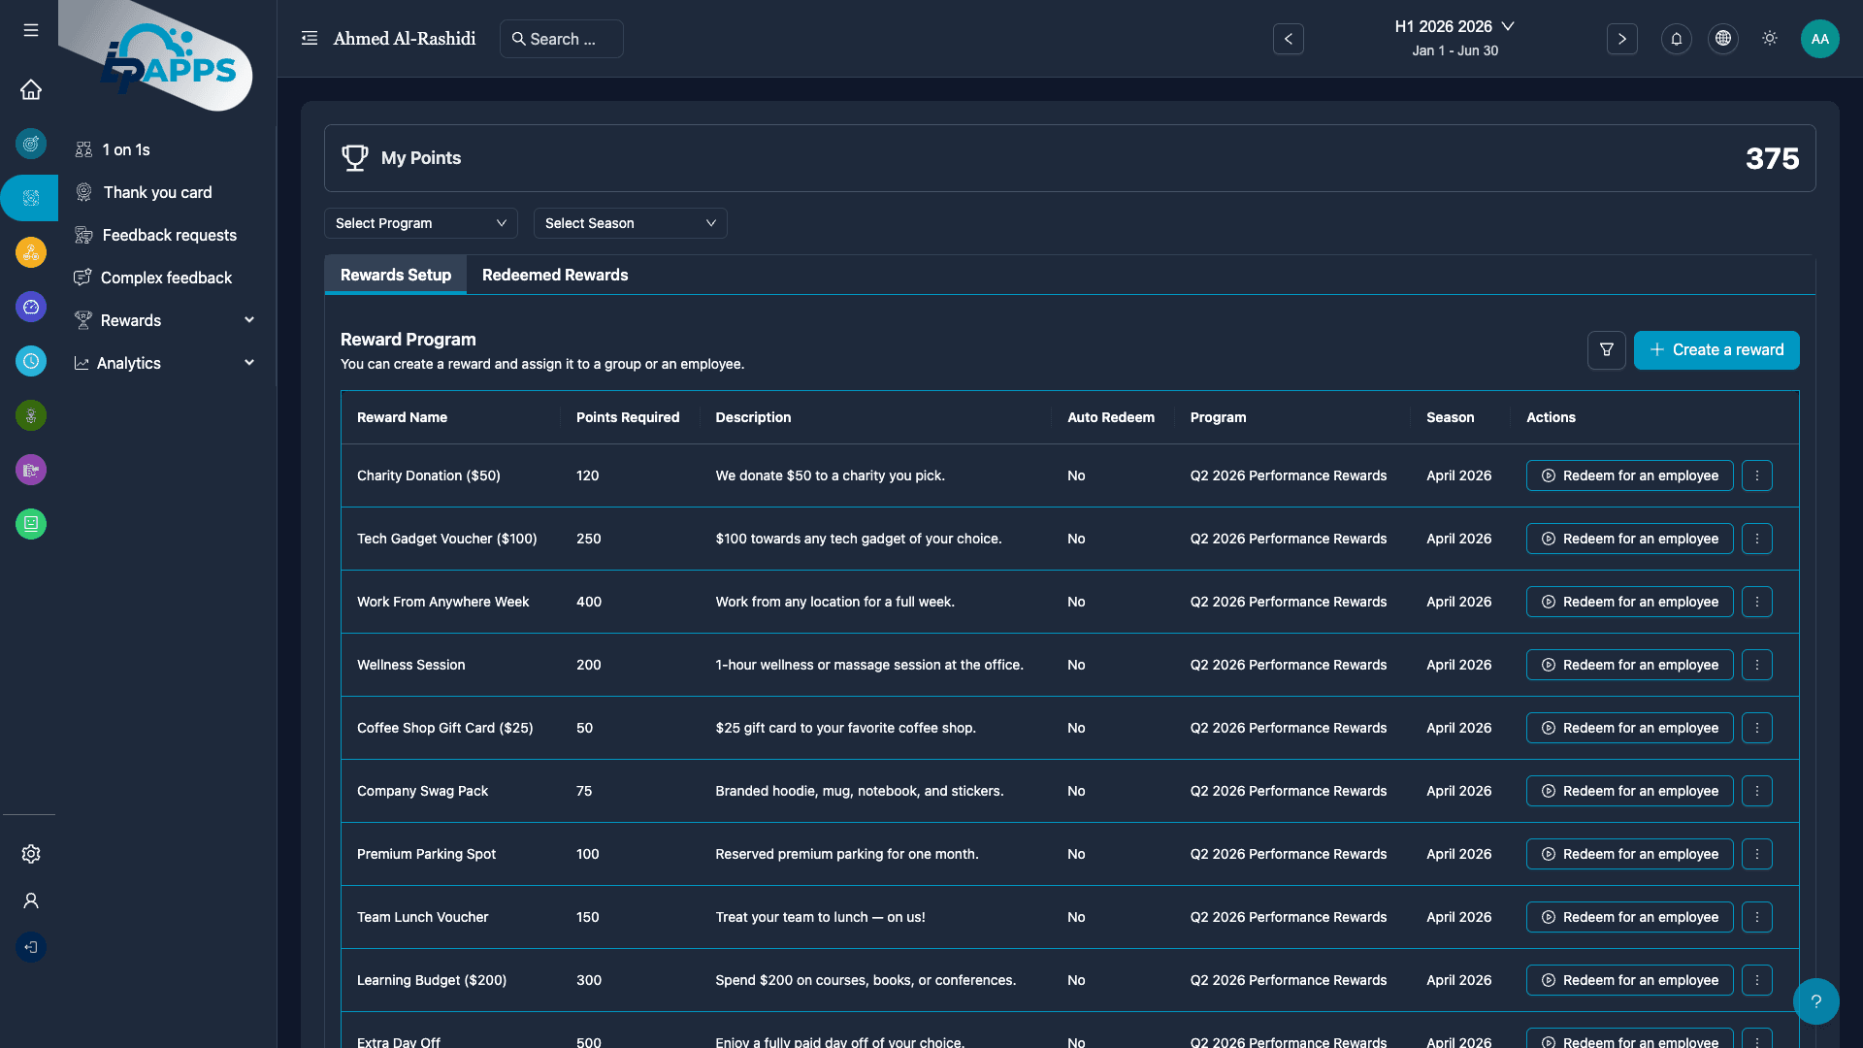Open the Select Season dropdown
This screenshot has height=1048, width=1863.
click(x=631, y=223)
